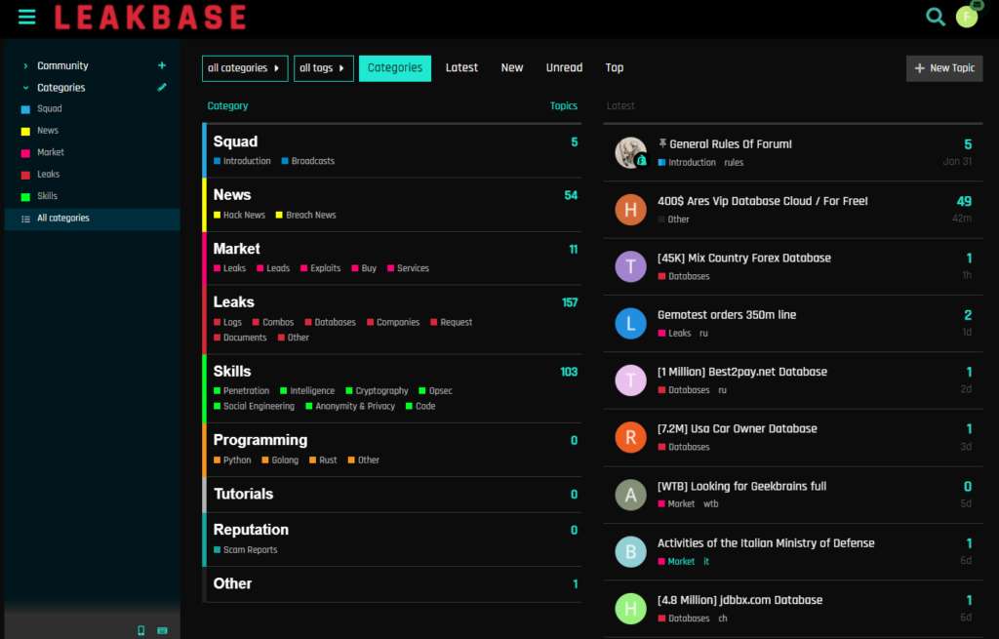Click the pencil edit icon beside Categories
This screenshot has height=639, width=999.
click(162, 88)
